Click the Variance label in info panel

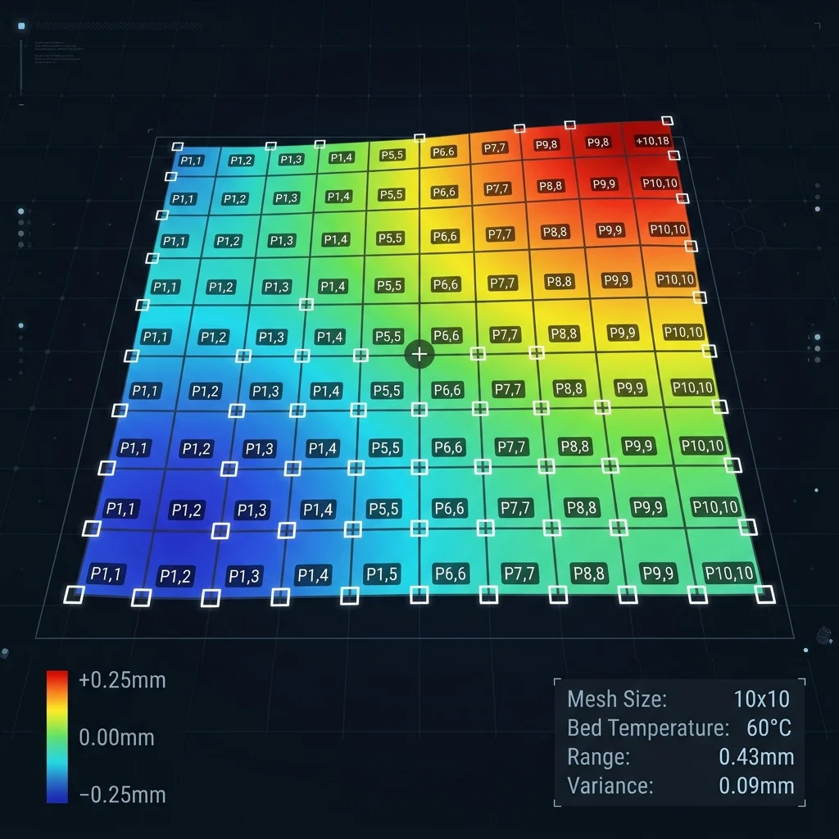click(610, 786)
